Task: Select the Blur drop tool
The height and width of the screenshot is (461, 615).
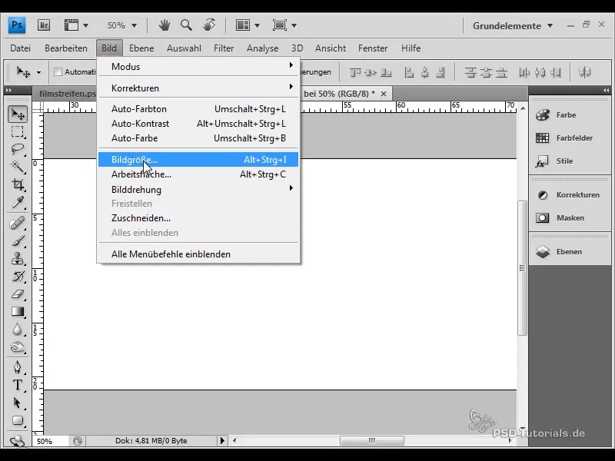Action: [x=18, y=330]
